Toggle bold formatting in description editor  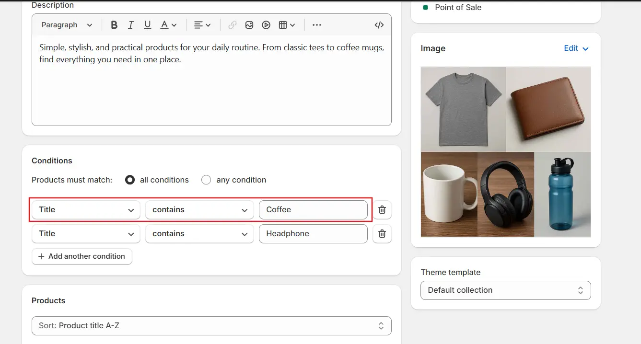(114, 25)
